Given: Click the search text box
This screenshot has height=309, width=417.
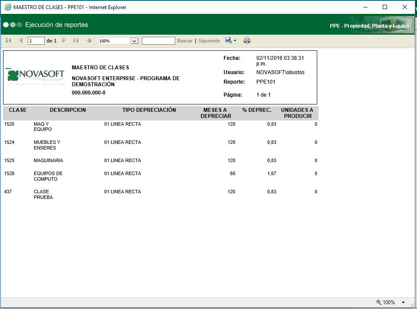Looking at the screenshot, I should coord(158,41).
